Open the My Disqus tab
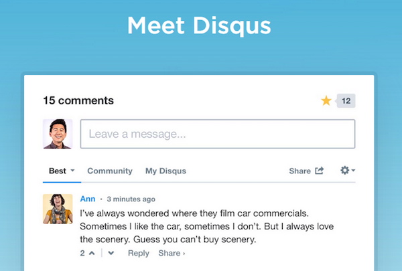The image size is (402, 271). 165,171
